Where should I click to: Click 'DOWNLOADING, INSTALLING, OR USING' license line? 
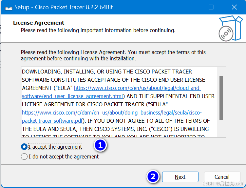coord(107,72)
